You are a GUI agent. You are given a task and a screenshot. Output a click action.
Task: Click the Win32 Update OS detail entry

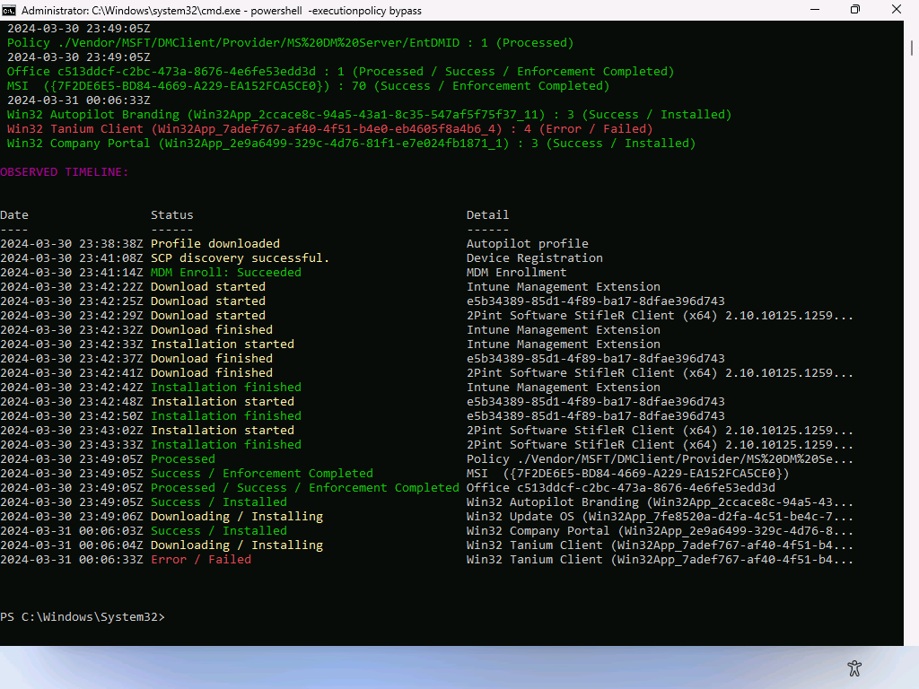click(660, 517)
